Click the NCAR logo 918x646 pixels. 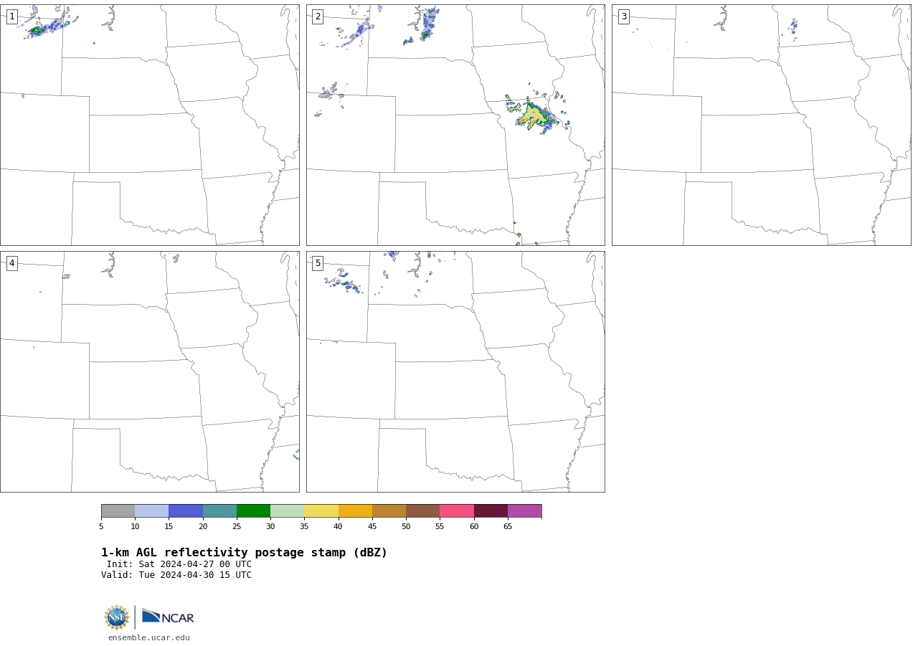168,617
